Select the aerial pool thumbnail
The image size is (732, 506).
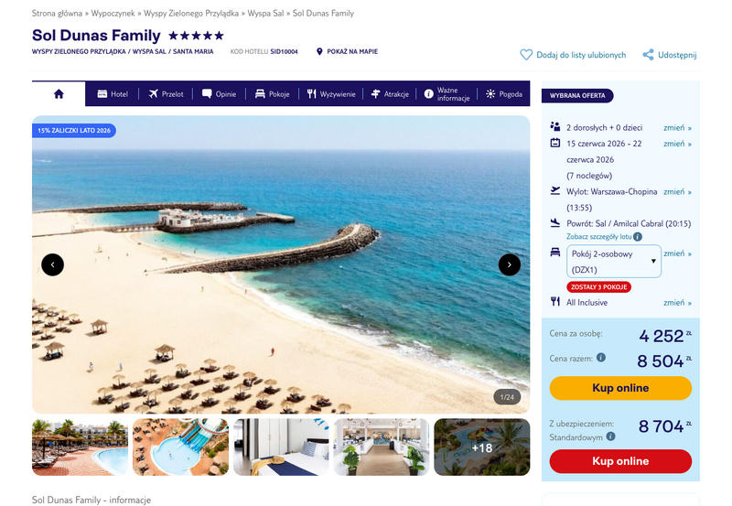pos(180,447)
